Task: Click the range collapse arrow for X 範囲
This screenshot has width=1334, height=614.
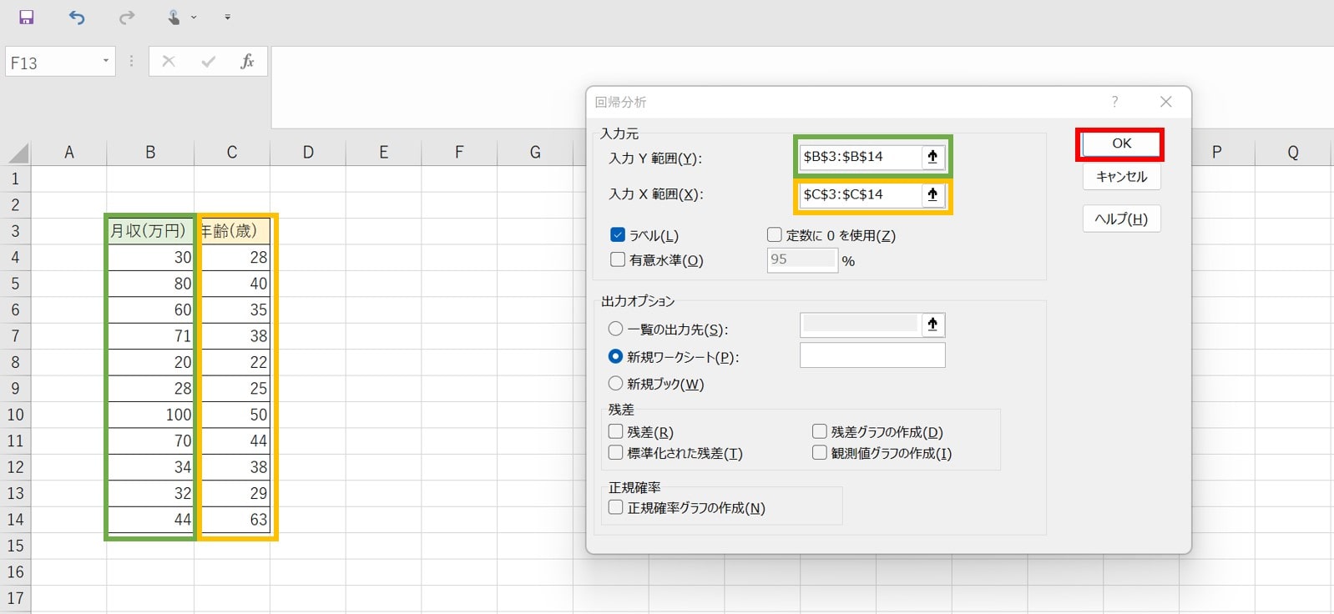Action: pyautogui.click(x=932, y=194)
